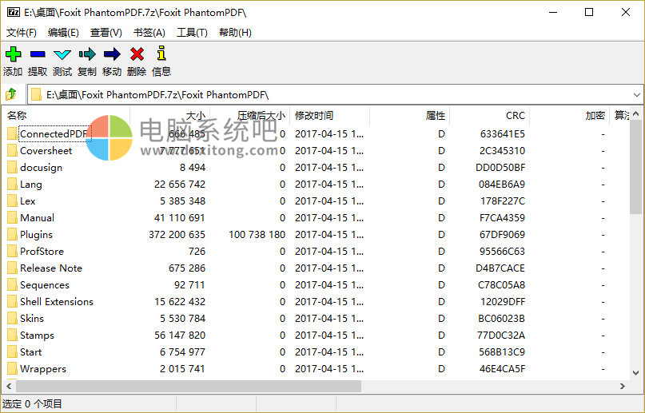645x413 pixels.
Task: Expand the address bar path dropdown
Action: tap(637, 95)
